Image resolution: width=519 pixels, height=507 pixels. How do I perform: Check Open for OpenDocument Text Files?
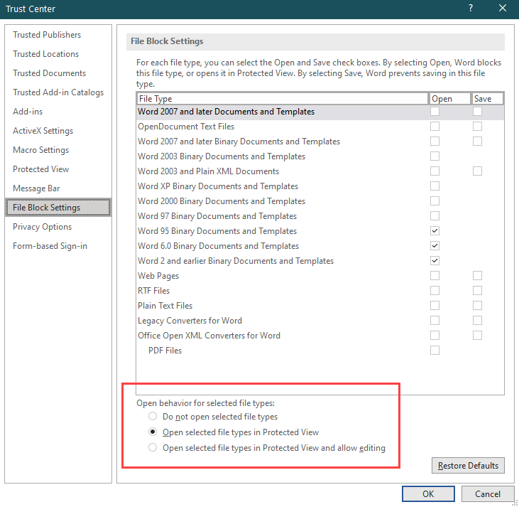(435, 127)
